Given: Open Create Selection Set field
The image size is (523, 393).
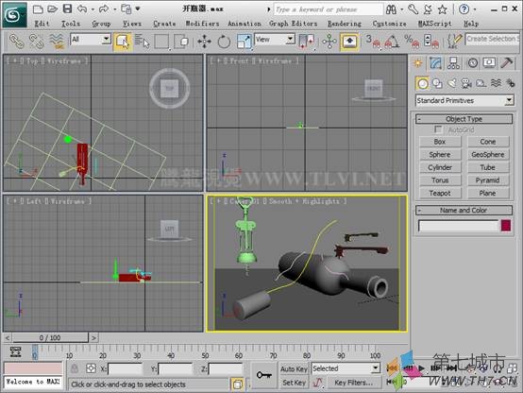Looking at the screenshot, I should point(492,39).
